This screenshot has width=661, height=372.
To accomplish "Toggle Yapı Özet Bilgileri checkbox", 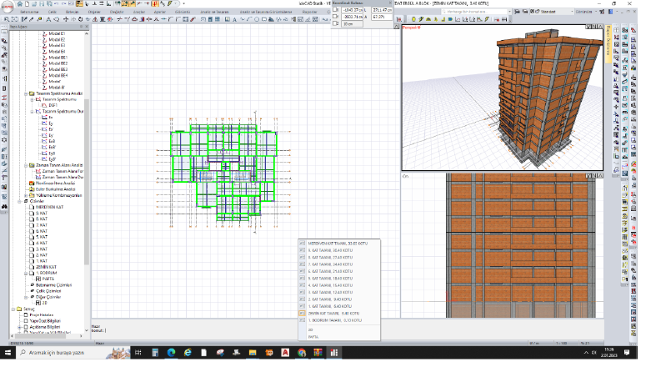I will point(26,321).
